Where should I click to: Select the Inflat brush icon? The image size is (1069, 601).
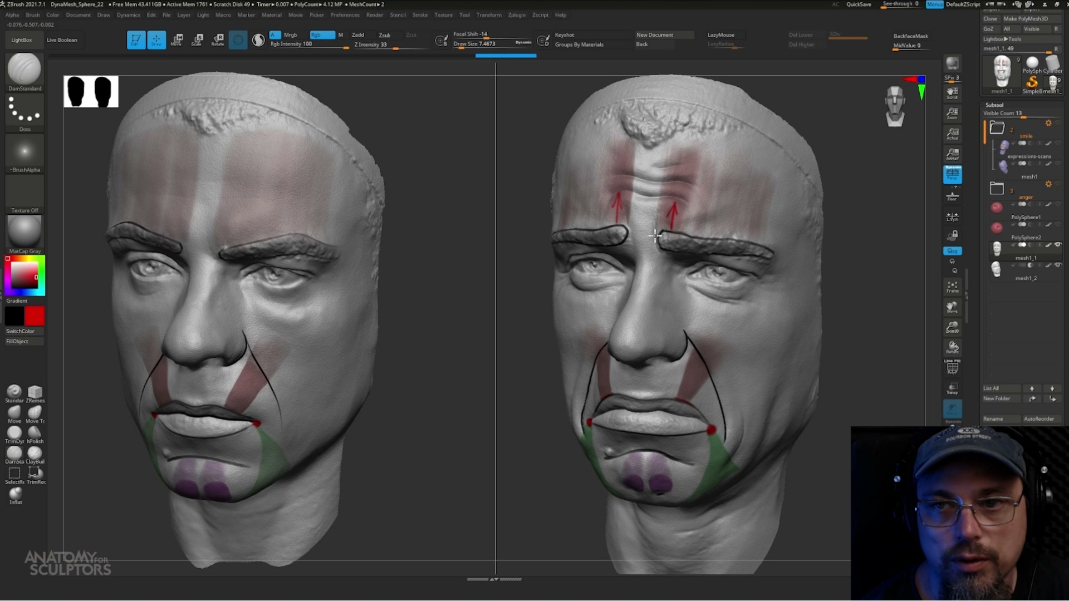15,496
